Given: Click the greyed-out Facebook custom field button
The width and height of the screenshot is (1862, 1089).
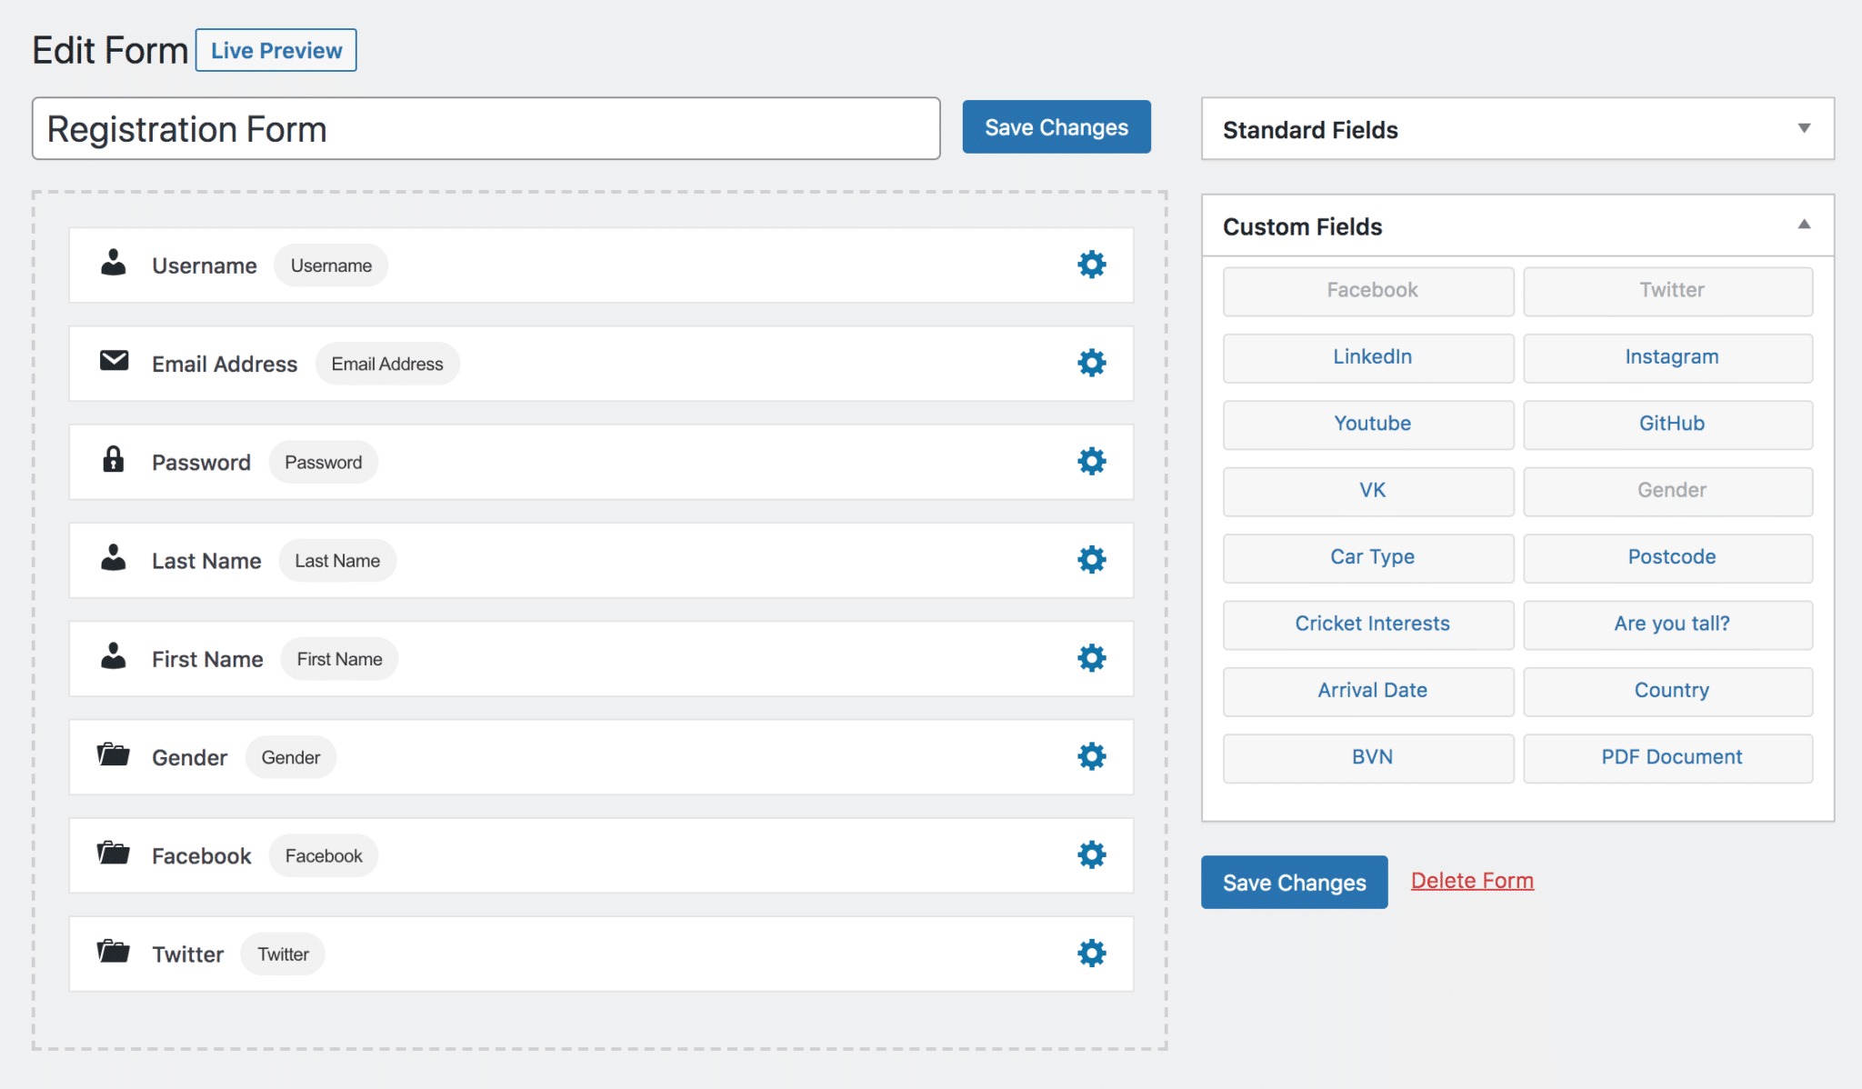Looking at the screenshot, I should pyautogui.click(x=1368, y=291).
